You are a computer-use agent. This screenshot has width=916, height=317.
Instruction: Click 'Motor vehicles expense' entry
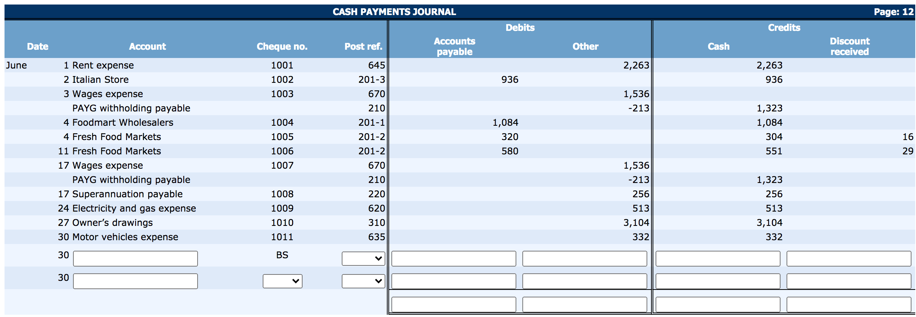click(x=125, y=237)
